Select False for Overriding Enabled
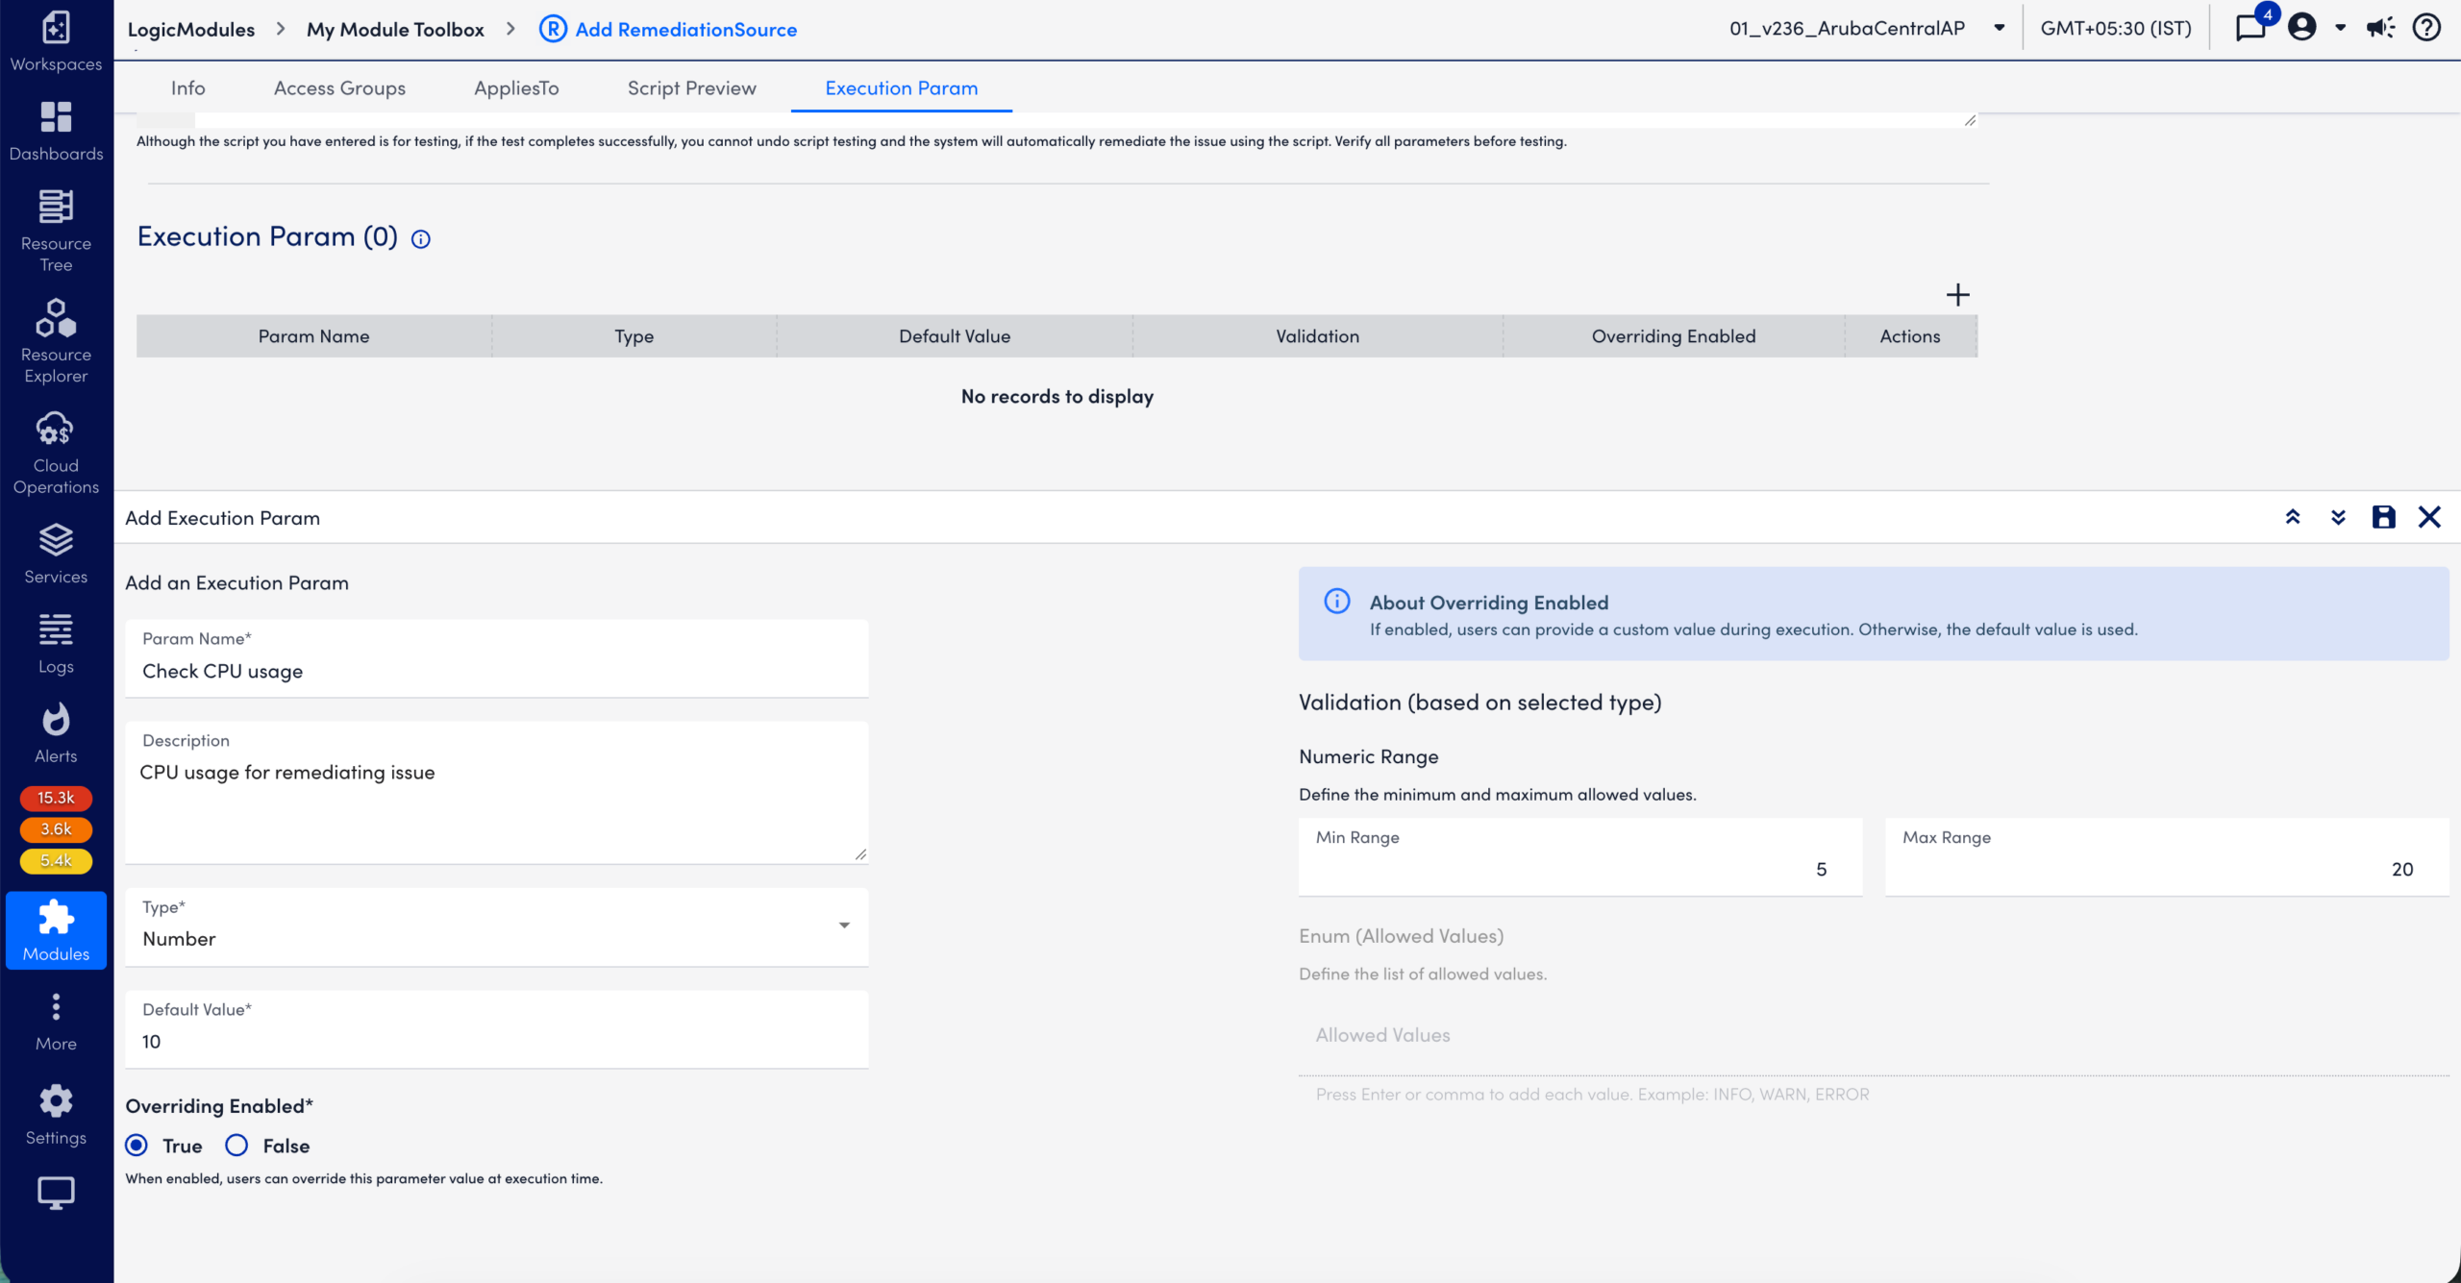 tap(236, 1145)
